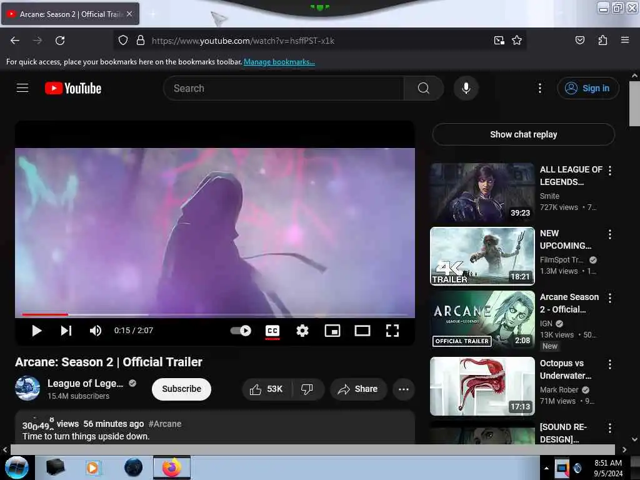Enter full screen mode

point(392,331)
